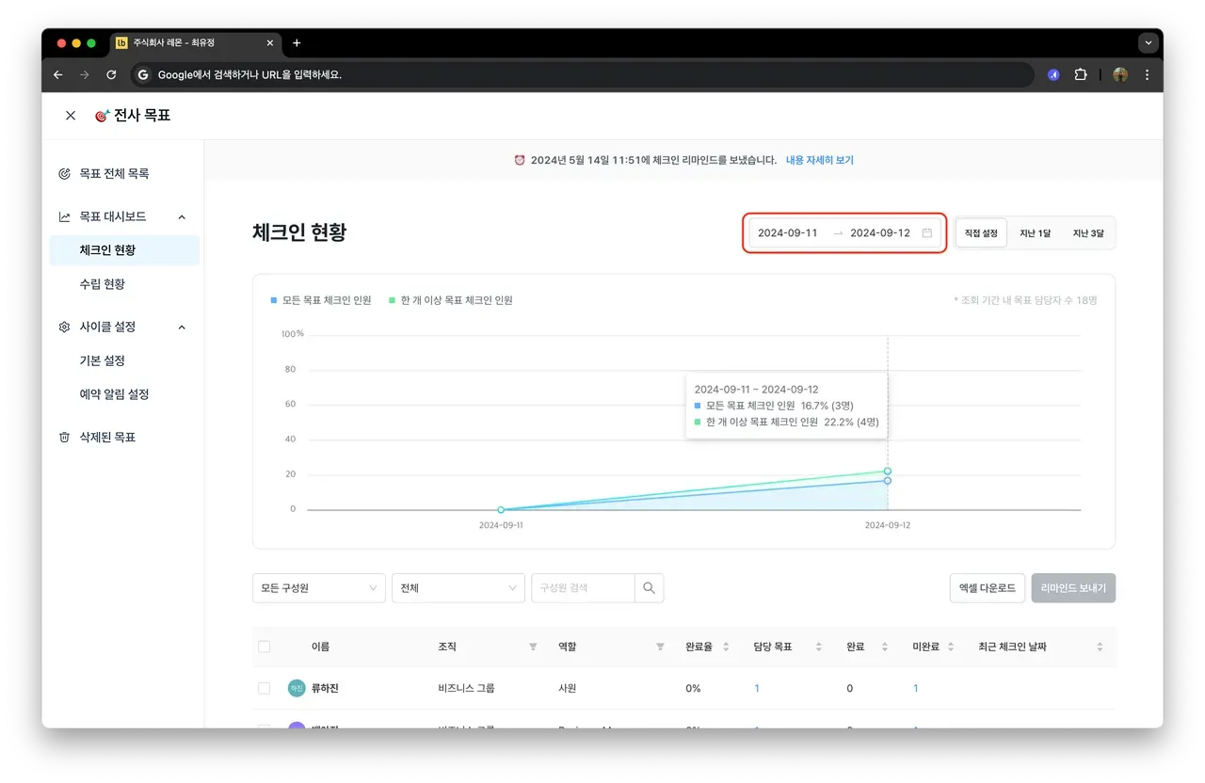Open the filter icon in the 역할 column header
This screenshot has width=1205, height=783.
(x=660, y=647)
